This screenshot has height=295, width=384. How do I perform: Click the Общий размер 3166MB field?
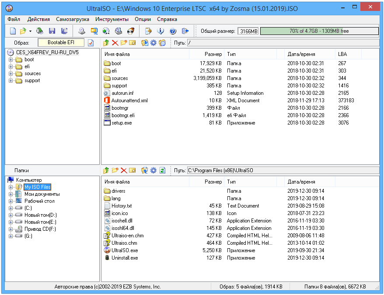point(248,31)
